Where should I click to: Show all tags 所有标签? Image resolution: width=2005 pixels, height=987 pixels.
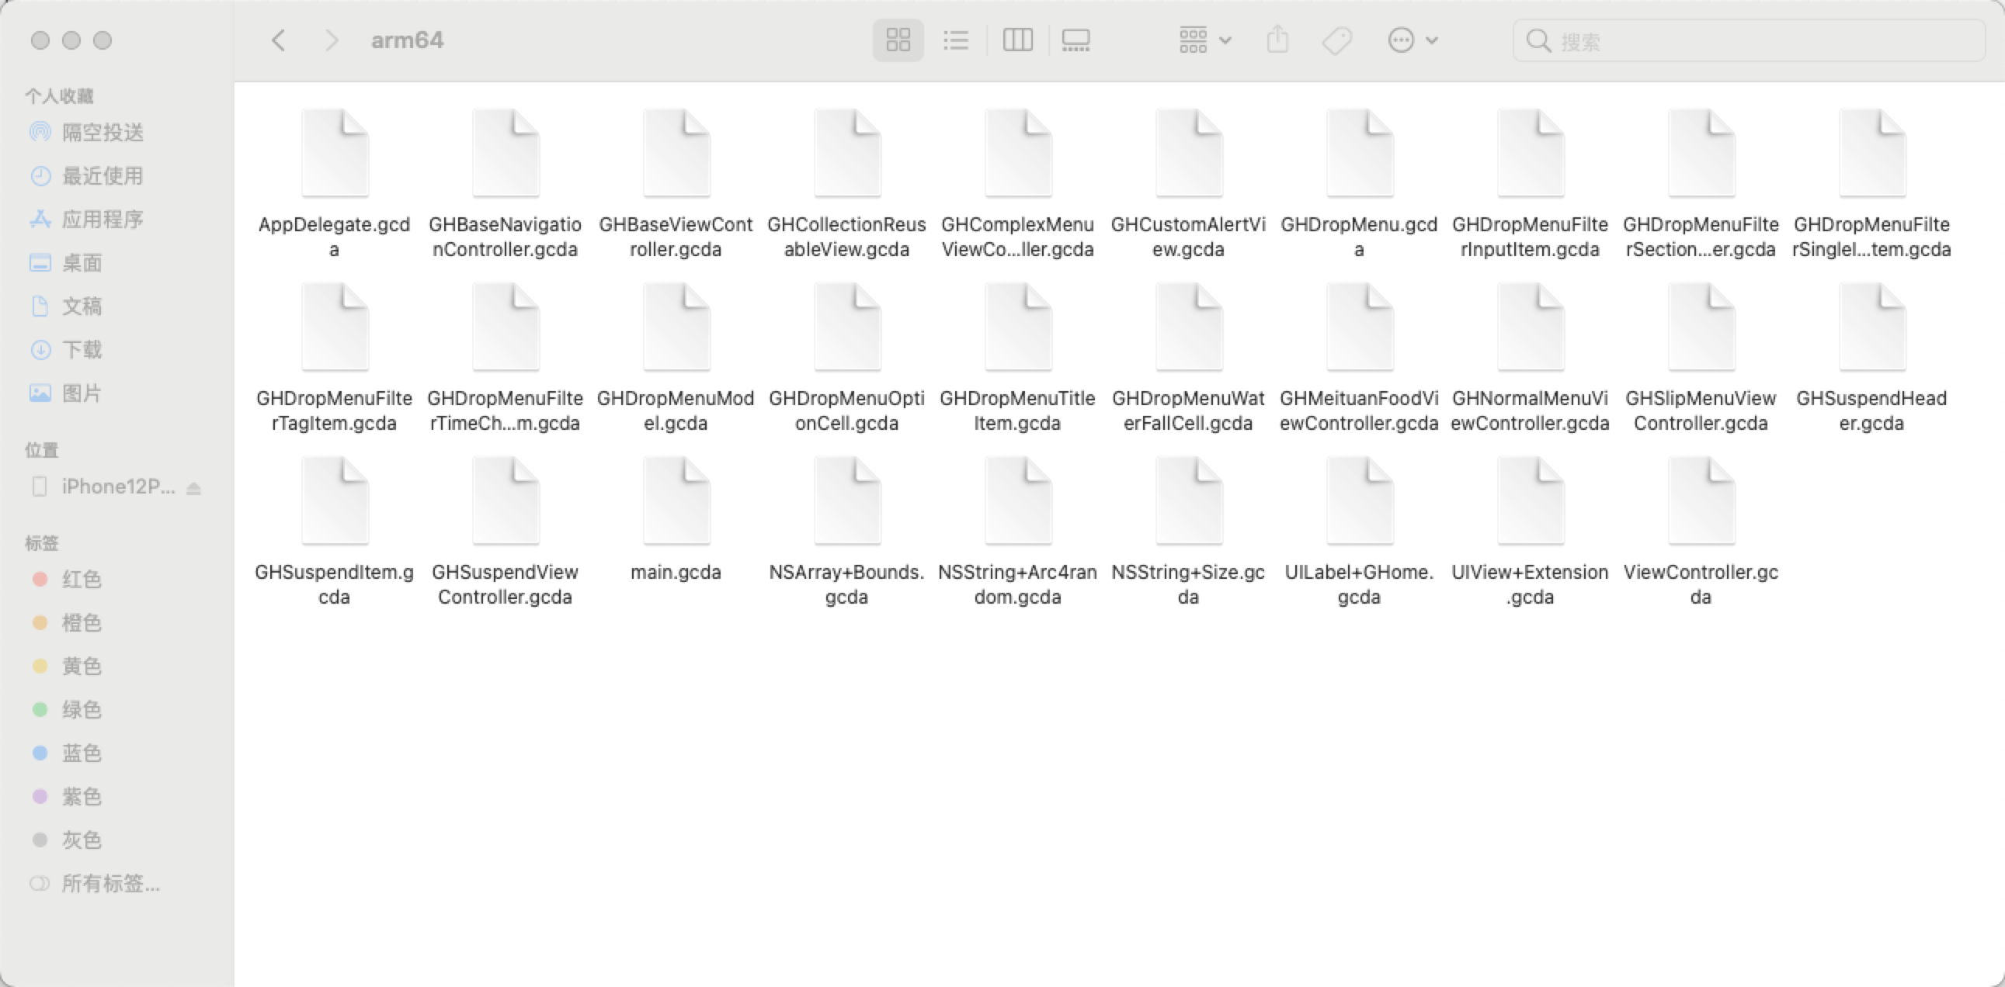click(109, 884)
